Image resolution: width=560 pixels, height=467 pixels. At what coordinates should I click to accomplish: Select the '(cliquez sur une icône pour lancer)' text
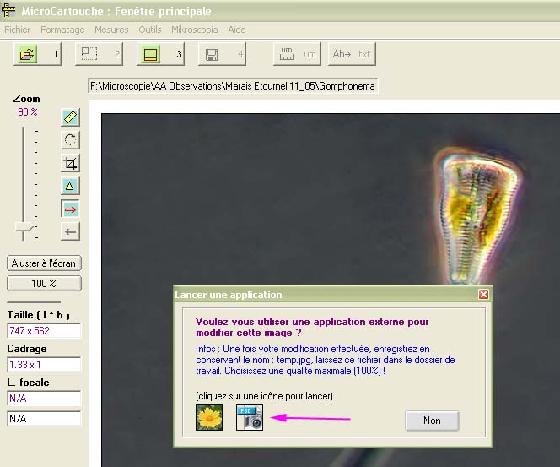tap(264, 396)
